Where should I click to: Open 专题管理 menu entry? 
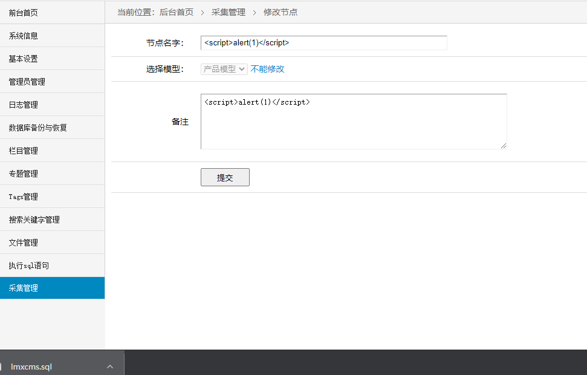[52, 174]
